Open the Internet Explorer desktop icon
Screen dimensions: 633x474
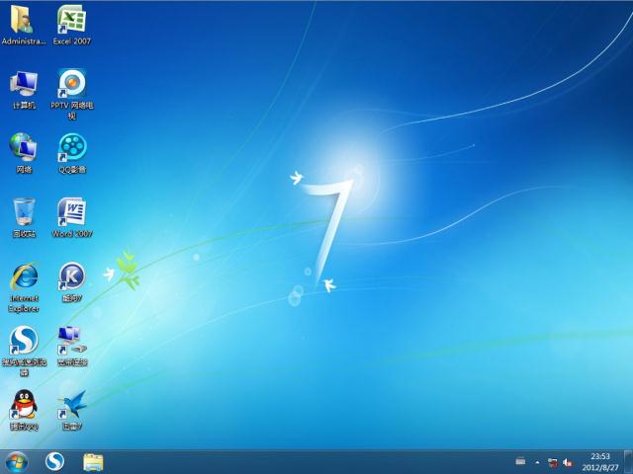click(x=24, y=287)
